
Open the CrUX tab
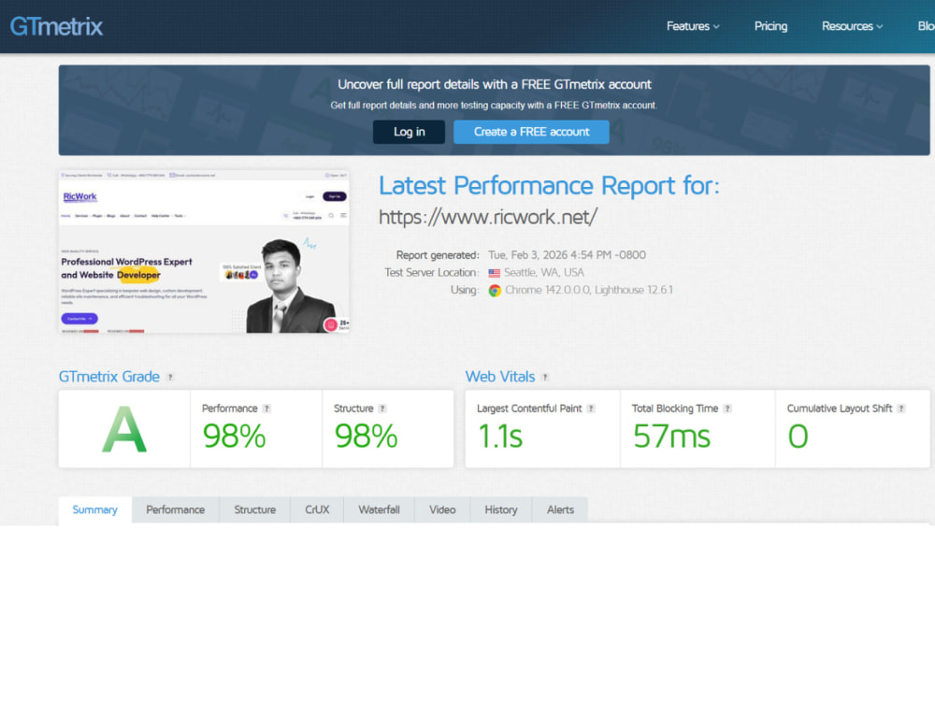317,509
